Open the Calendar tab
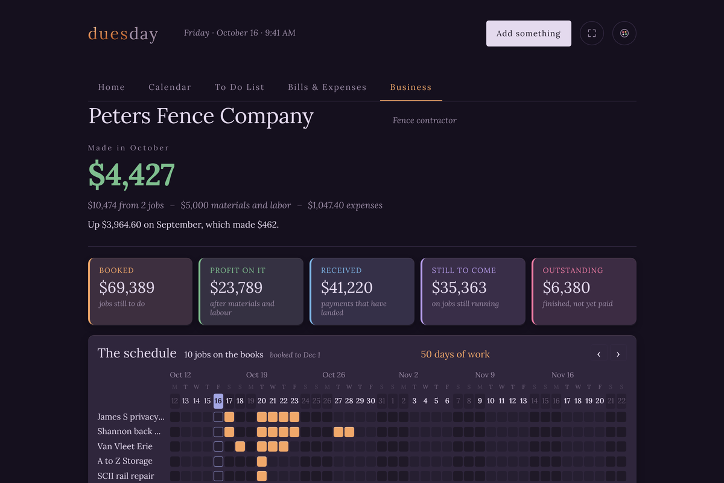 pyautogui.click(x=170, y=87)
